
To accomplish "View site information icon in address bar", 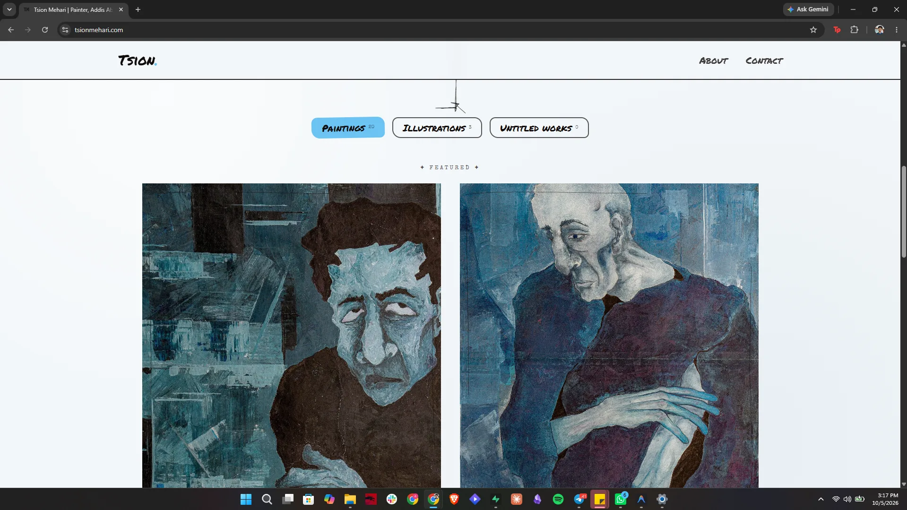I will coord(65,30).
